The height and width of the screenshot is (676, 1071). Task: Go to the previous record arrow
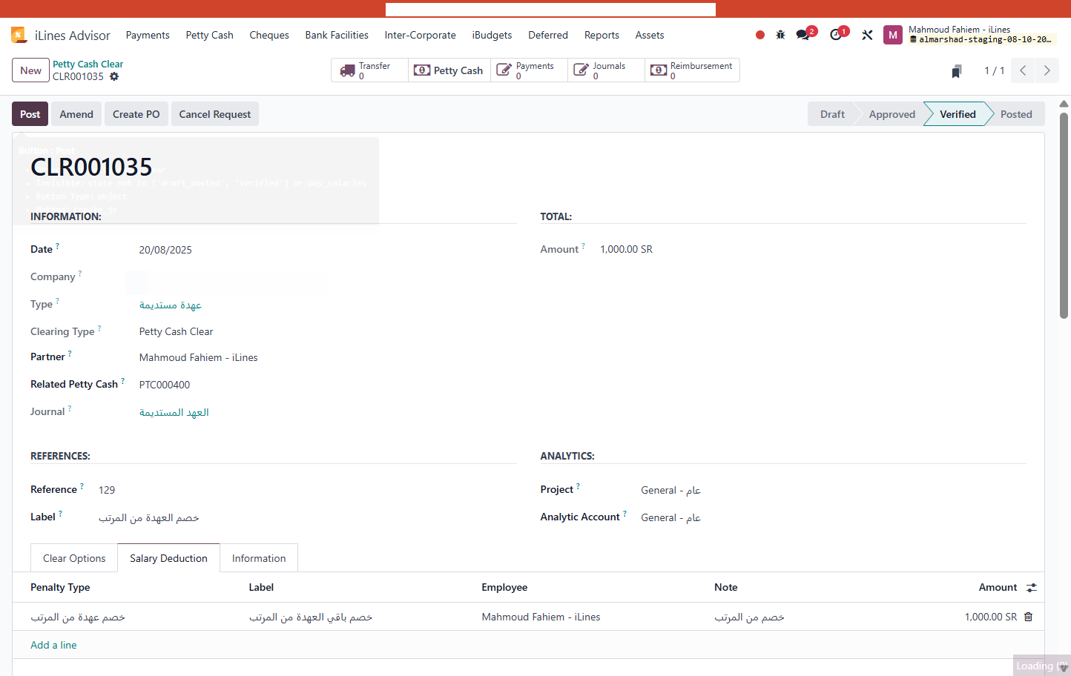tap(1023, 70)
